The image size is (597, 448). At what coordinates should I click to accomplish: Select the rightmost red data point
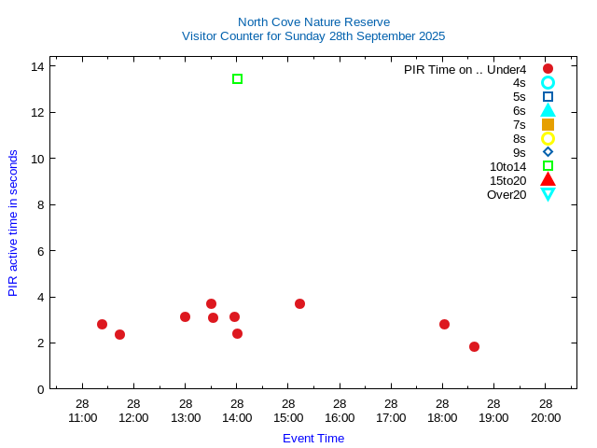point(474,346)
